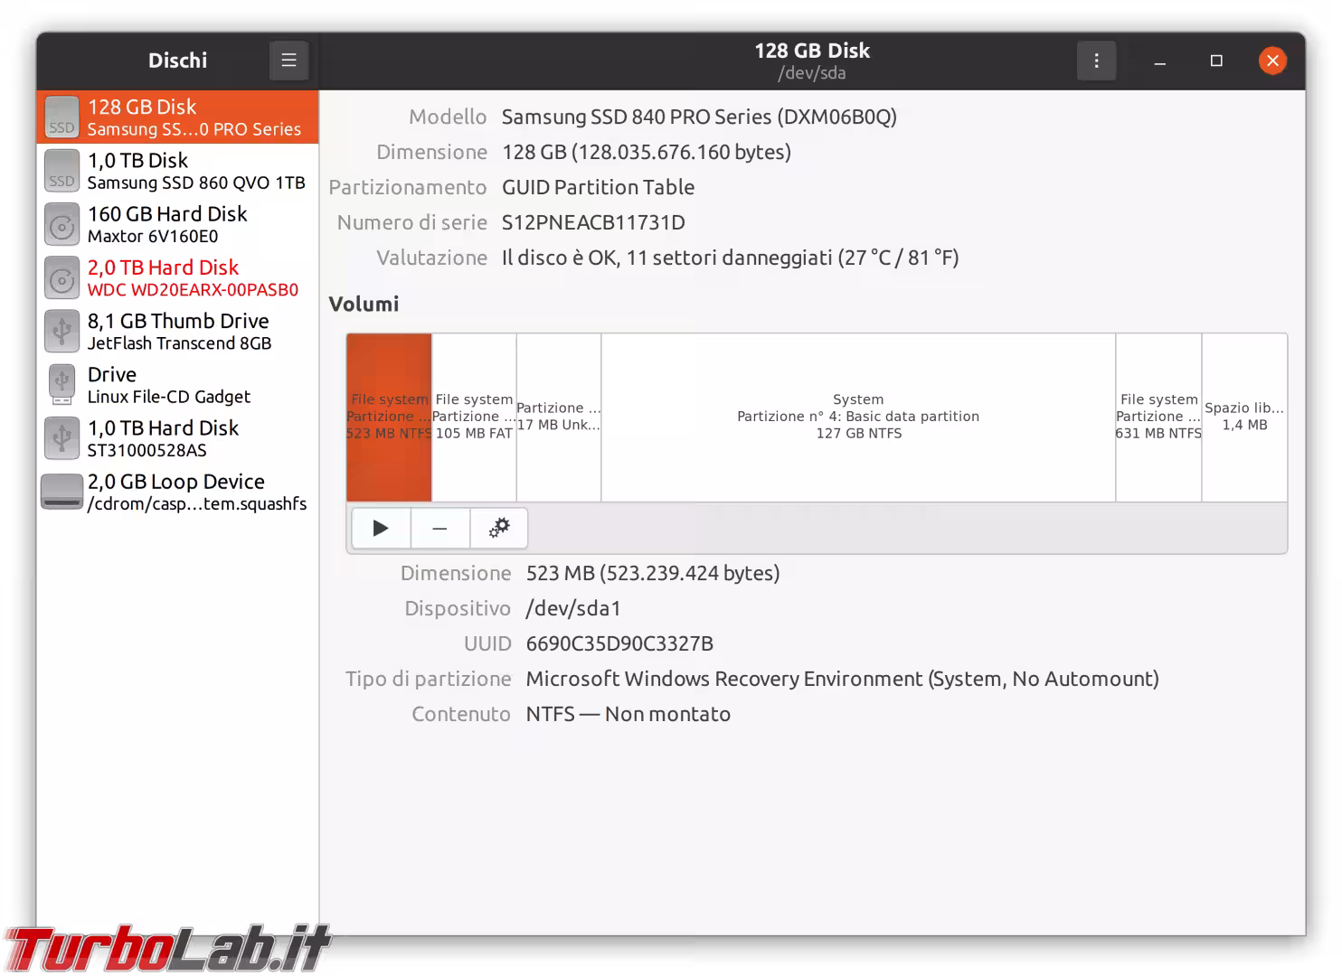Delete selected partition with minus button
This screenshot has height=976, width=1342.
click(x=439, y=528)
